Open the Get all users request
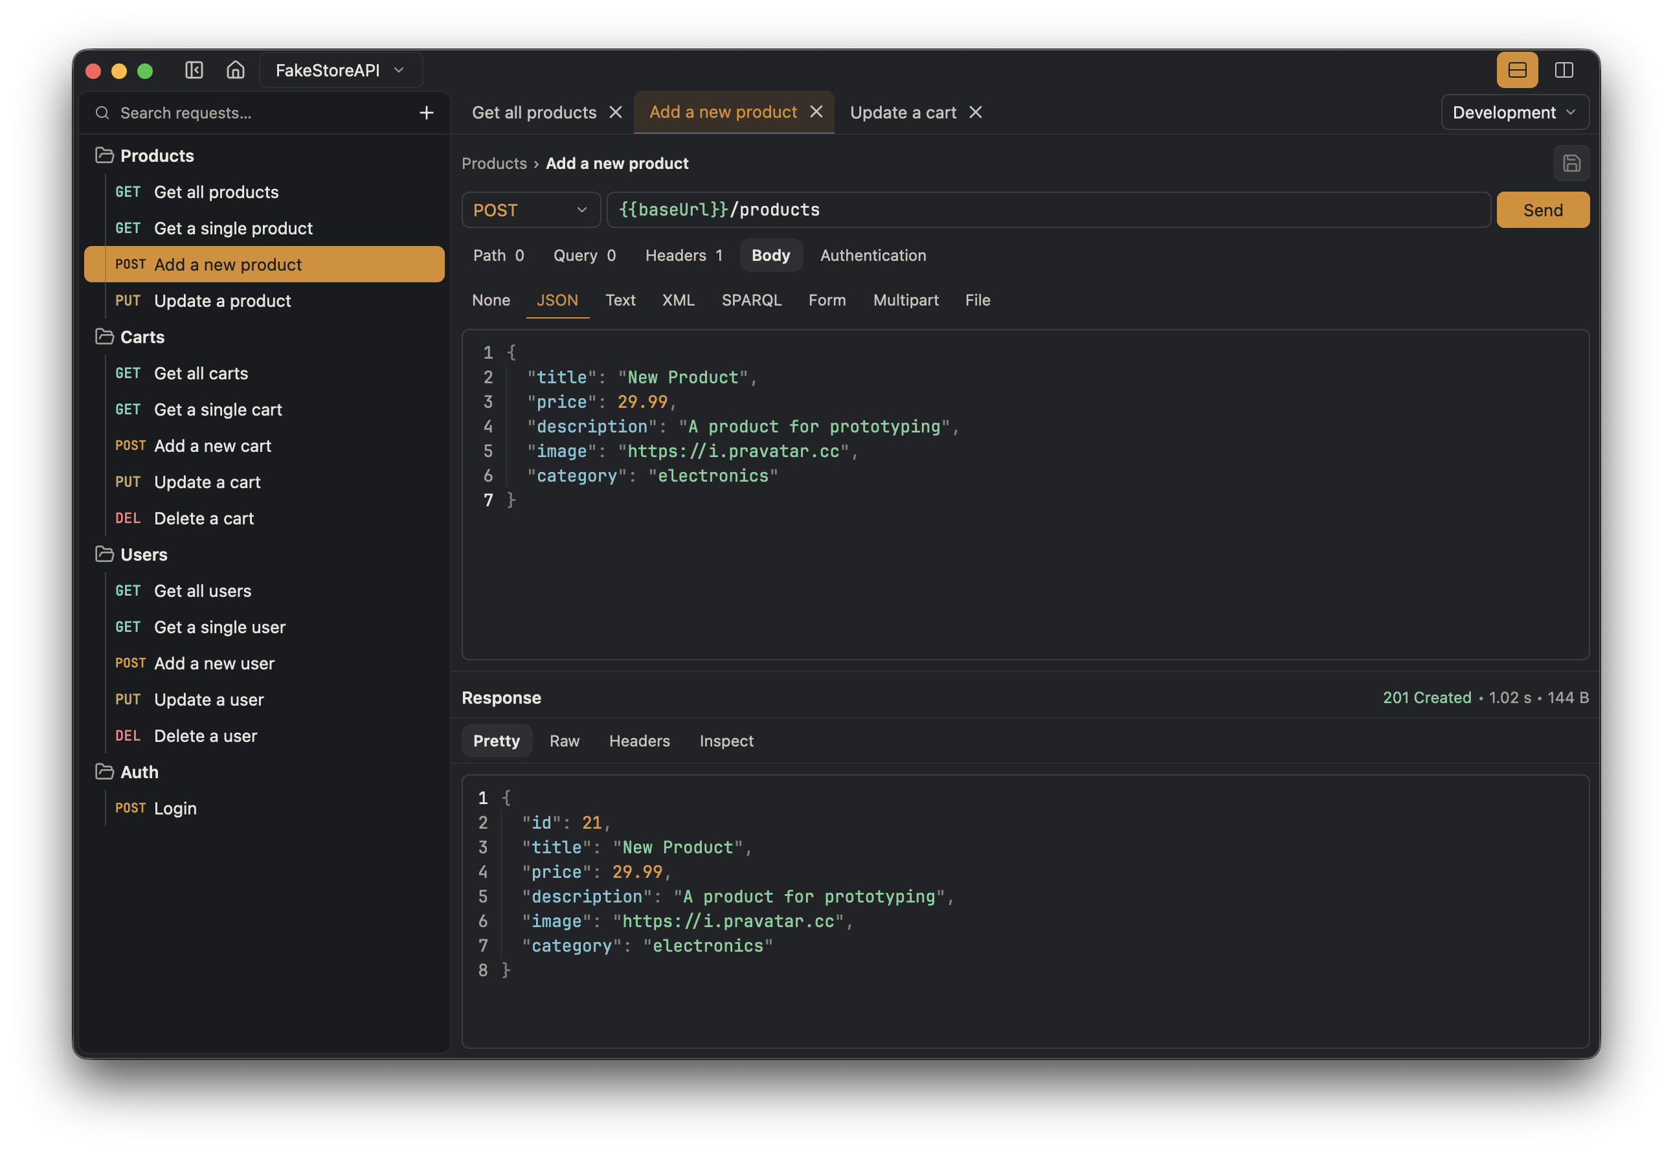The image size is (1673, 1155). pos(264,590)
